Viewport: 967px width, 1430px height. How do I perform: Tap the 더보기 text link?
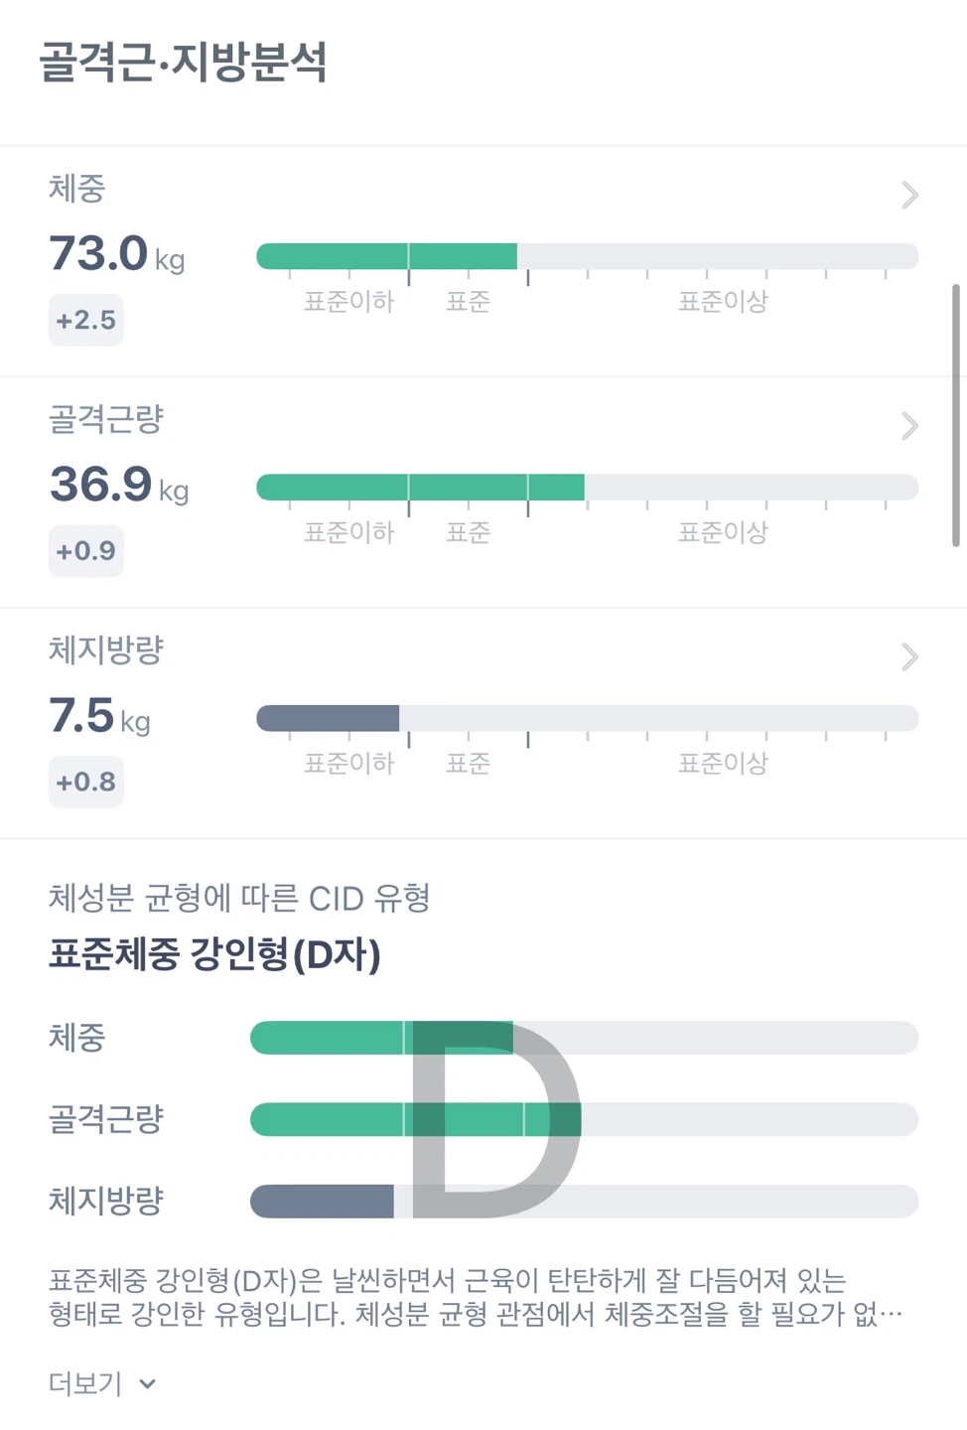85,1383
